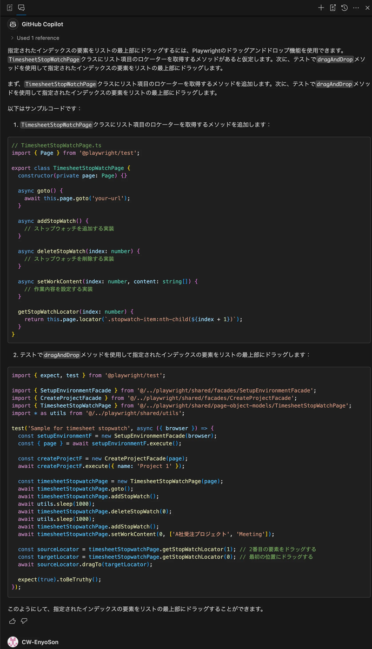
Task: Select the first panel tab icon at top-left
Action: [x=10, y=8]
